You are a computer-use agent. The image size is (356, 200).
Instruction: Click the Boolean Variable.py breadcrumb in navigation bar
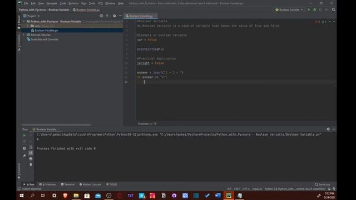click(86, 10)
